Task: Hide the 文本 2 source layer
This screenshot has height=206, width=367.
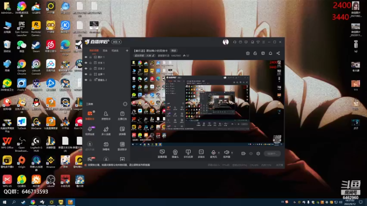Action: click(86, 68)
